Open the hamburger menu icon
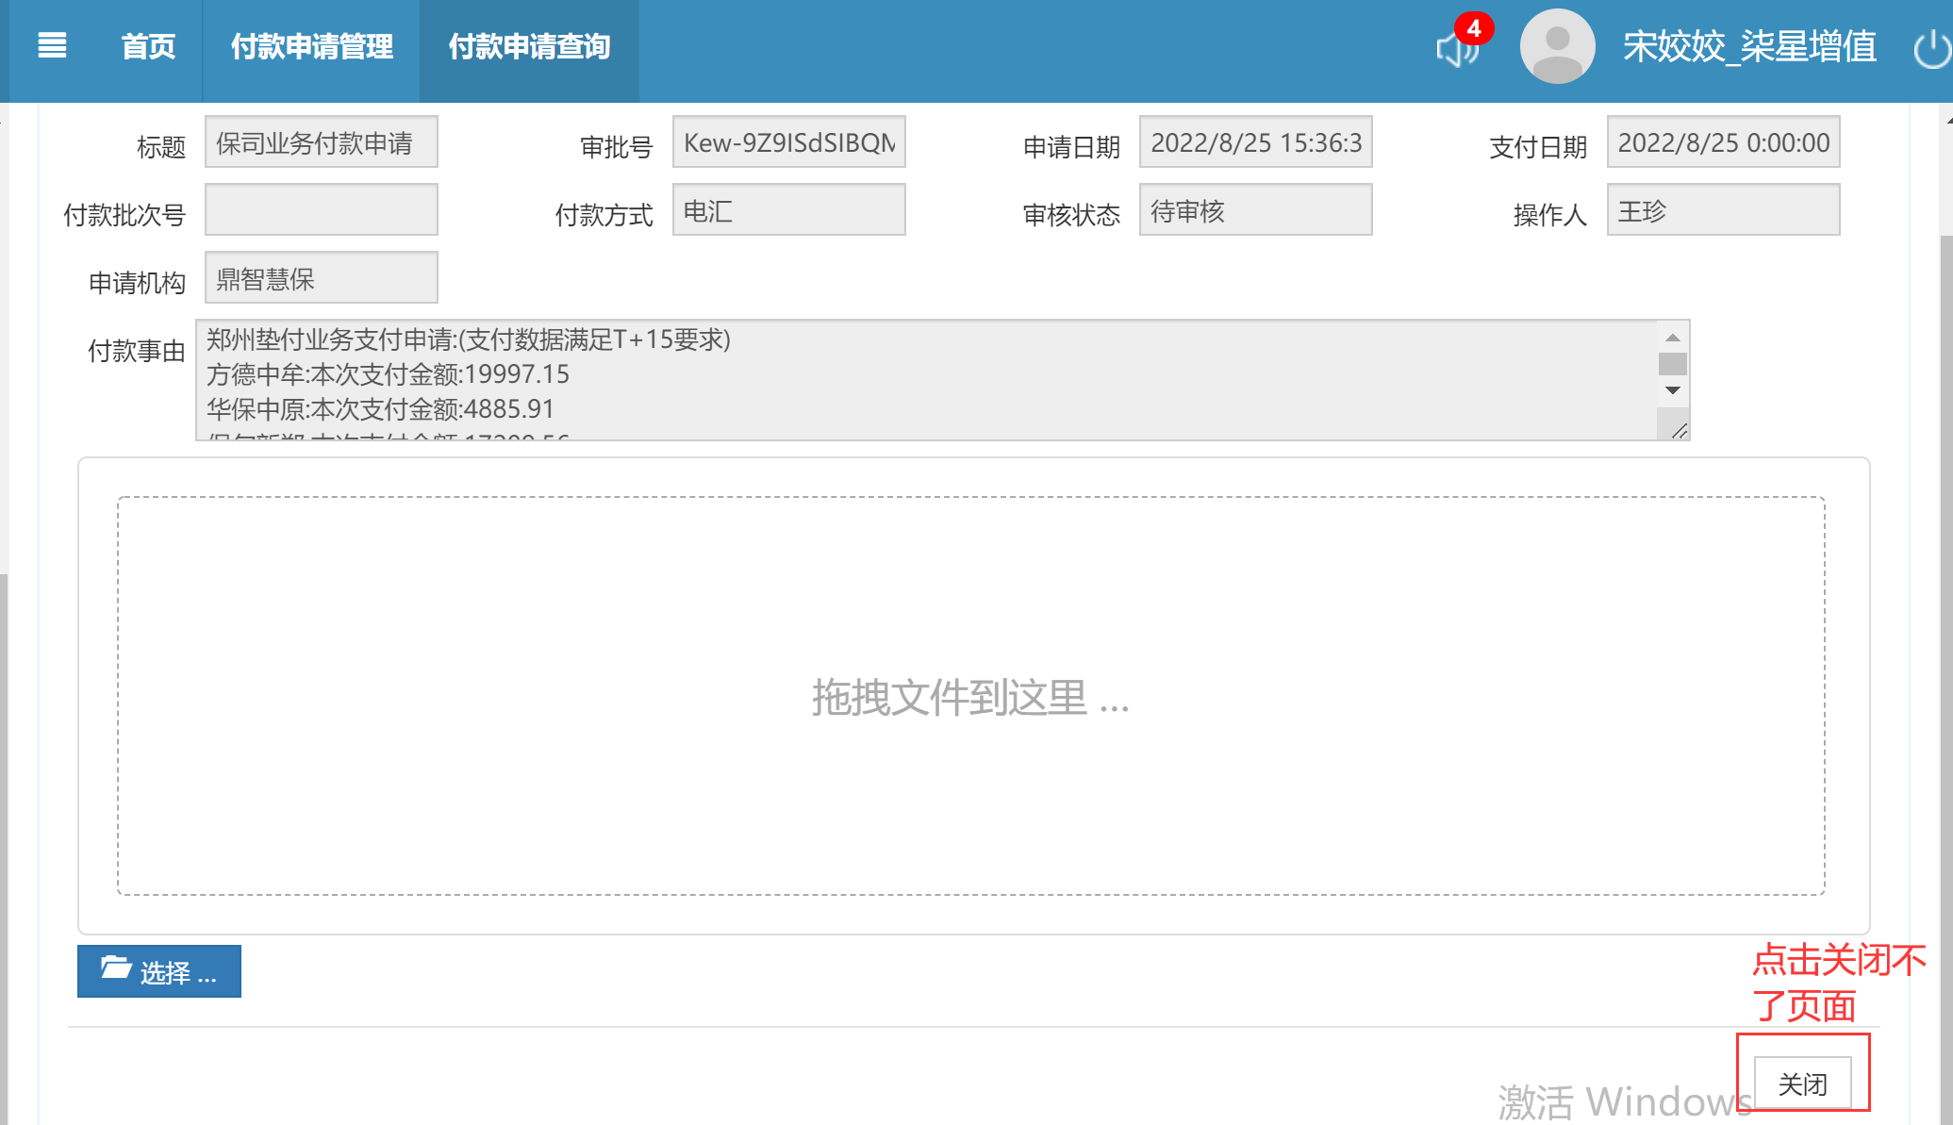The width and height of the screenshot is (1953, 1125). [52, 45]
